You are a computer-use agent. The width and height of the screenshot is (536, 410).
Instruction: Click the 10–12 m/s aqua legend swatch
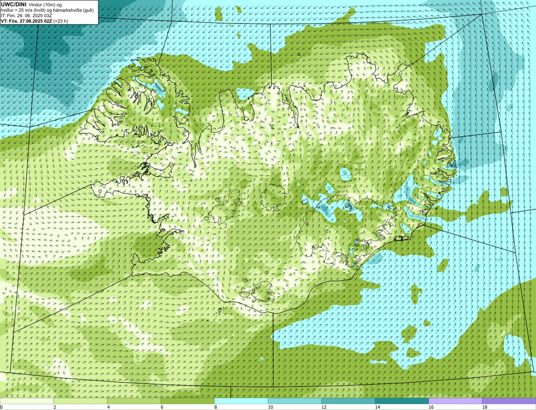(295, 401)
